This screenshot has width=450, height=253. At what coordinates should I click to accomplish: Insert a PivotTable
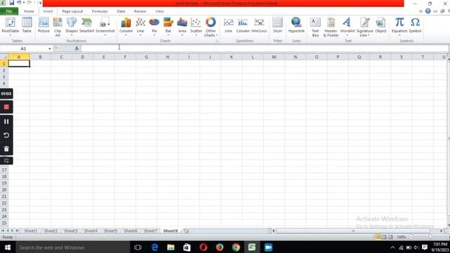pos(11,27)
